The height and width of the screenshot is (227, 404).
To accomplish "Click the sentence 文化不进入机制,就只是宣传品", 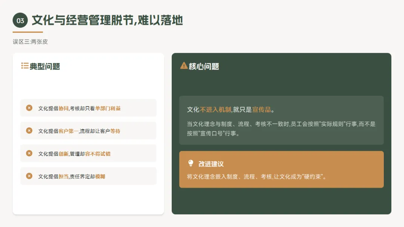I will pyautogui.click(x=231, y=109).
